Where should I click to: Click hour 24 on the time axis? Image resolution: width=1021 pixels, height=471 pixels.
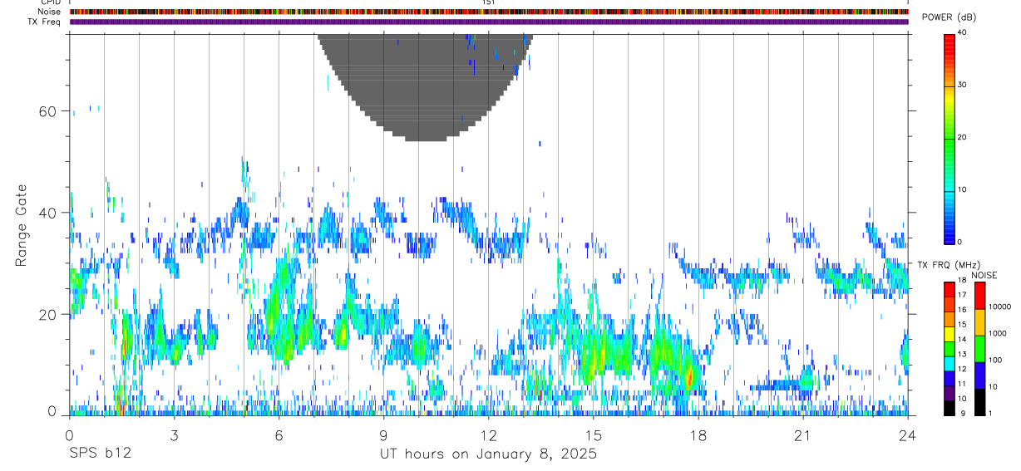coord(908,435)
